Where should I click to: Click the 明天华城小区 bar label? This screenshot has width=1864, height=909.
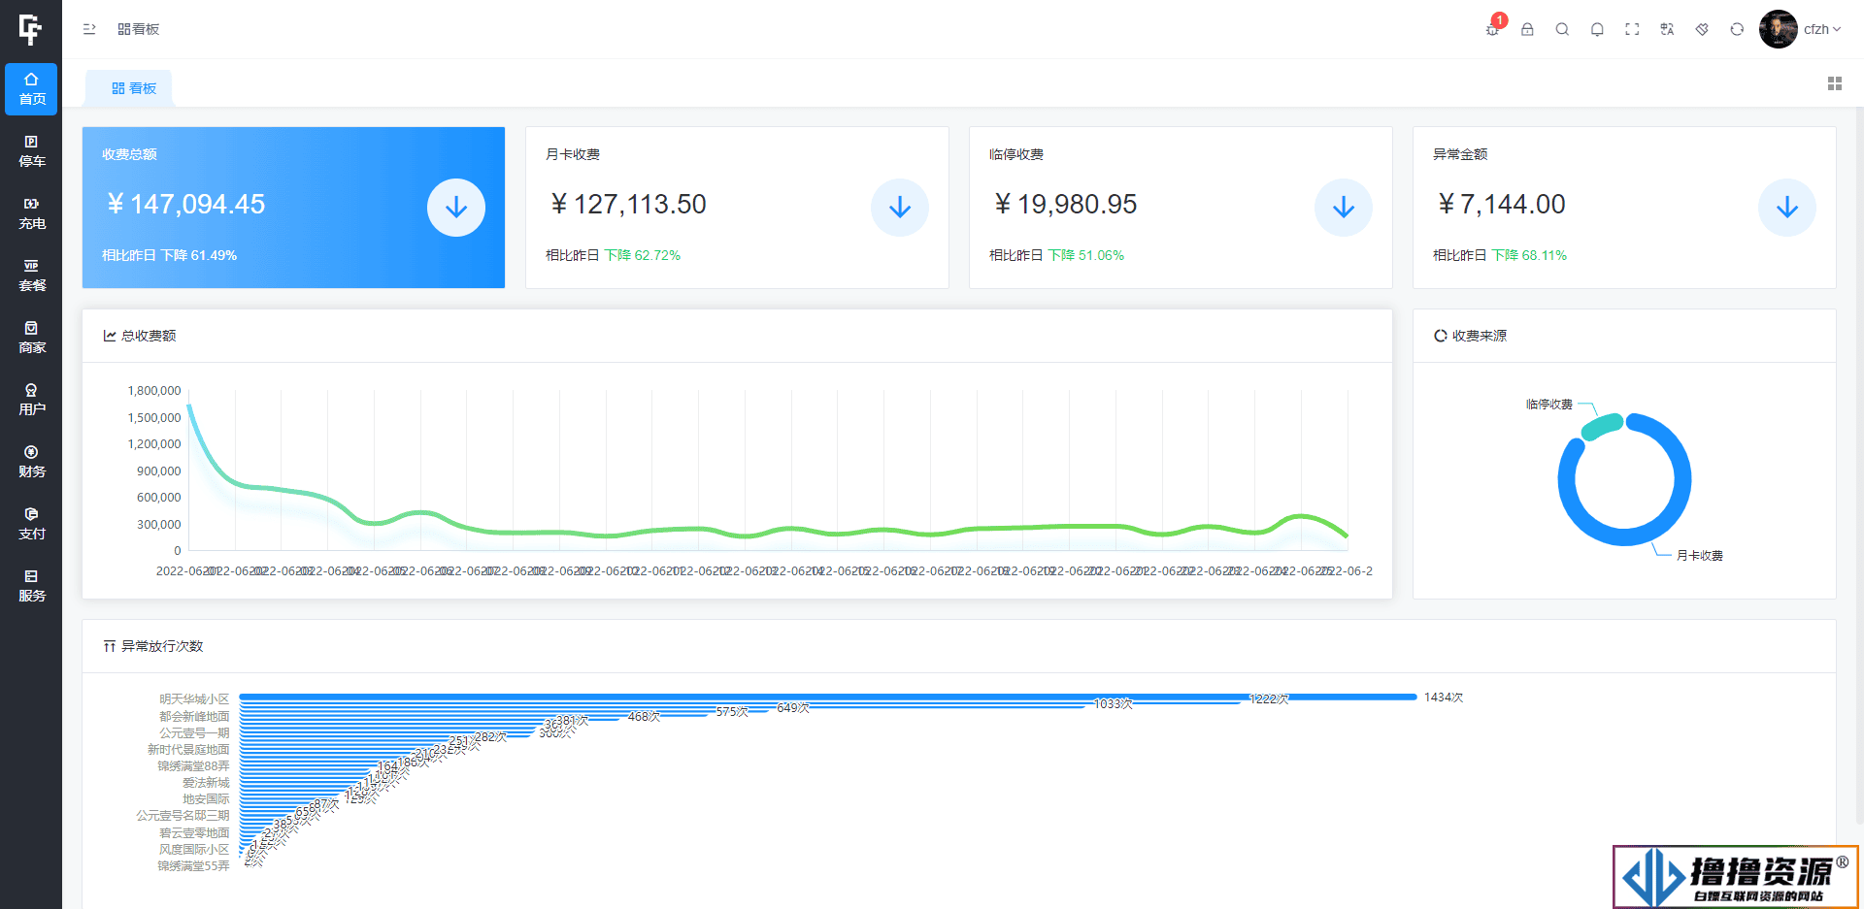[x=194, y=699]
